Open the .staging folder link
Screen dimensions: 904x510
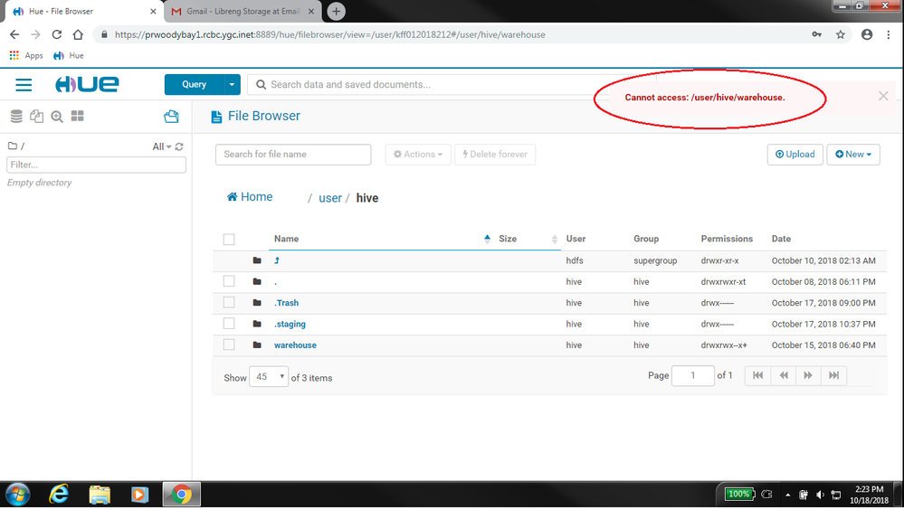290,324
